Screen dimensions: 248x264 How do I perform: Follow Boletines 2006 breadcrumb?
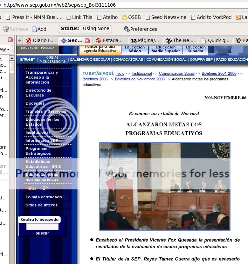point(95,79)
